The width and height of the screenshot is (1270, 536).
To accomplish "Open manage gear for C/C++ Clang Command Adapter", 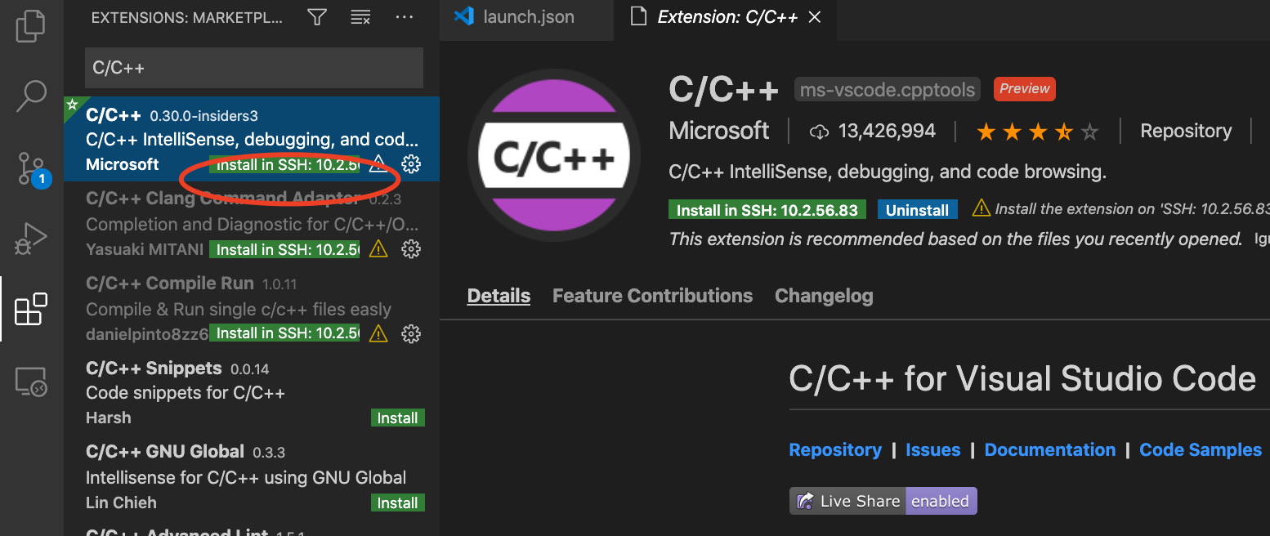I will point(411,248).
